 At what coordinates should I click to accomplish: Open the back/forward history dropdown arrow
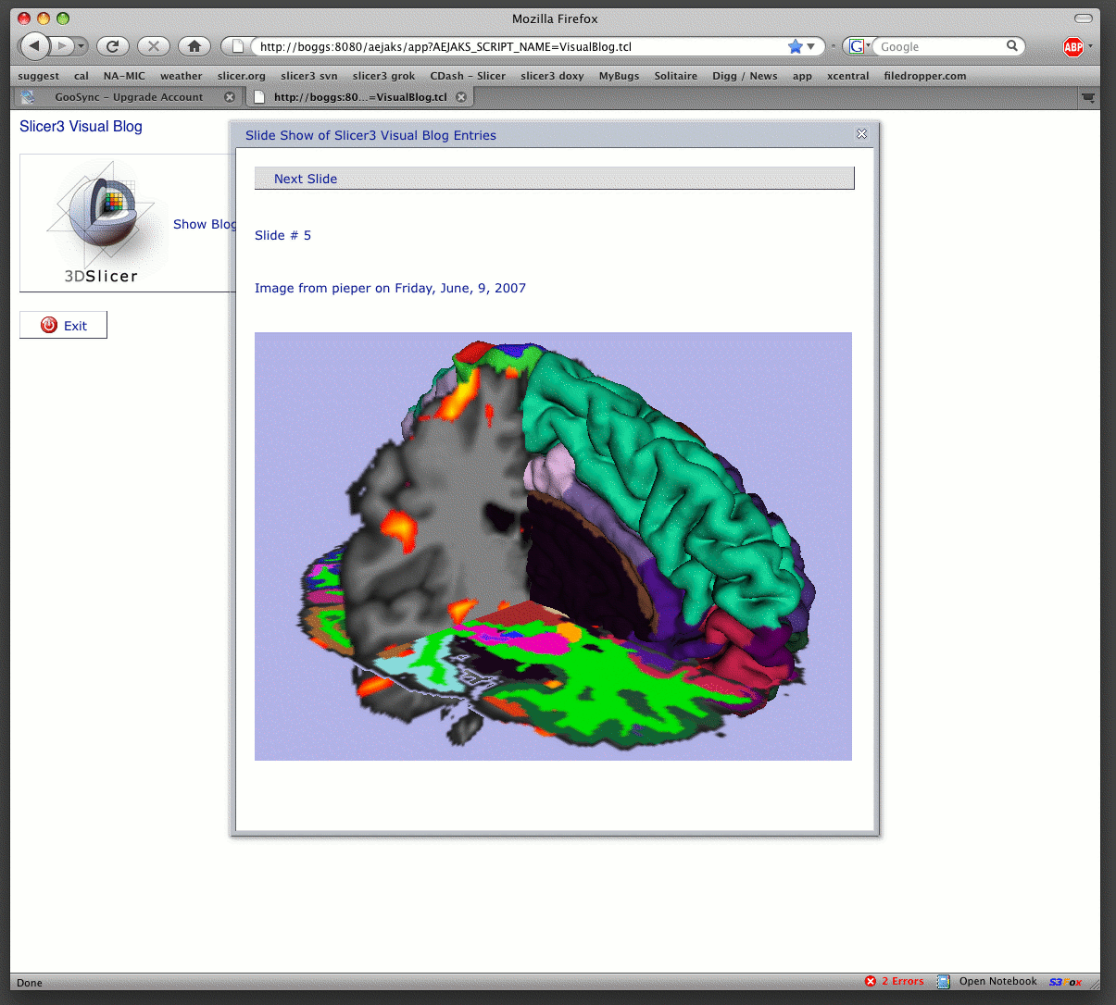82,46
